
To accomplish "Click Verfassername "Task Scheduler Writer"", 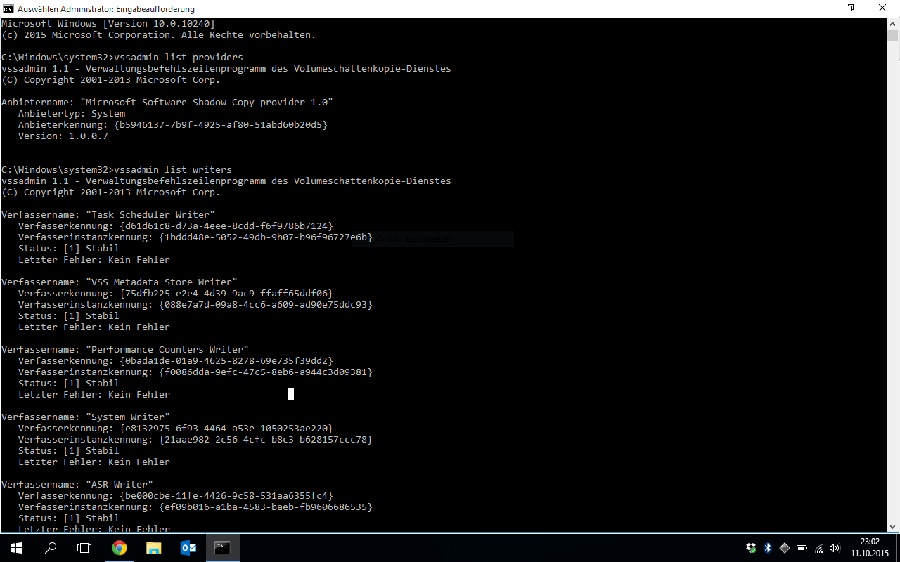I will 108,214.
